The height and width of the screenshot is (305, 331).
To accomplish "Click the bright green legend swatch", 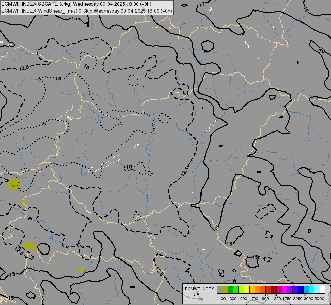I will [236, 290].
